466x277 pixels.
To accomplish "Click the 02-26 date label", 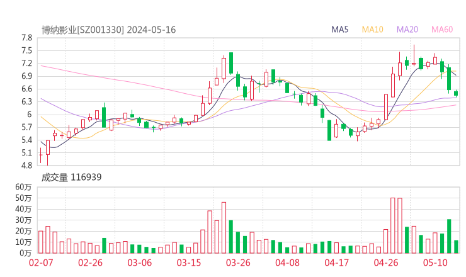I will point(90,263).
